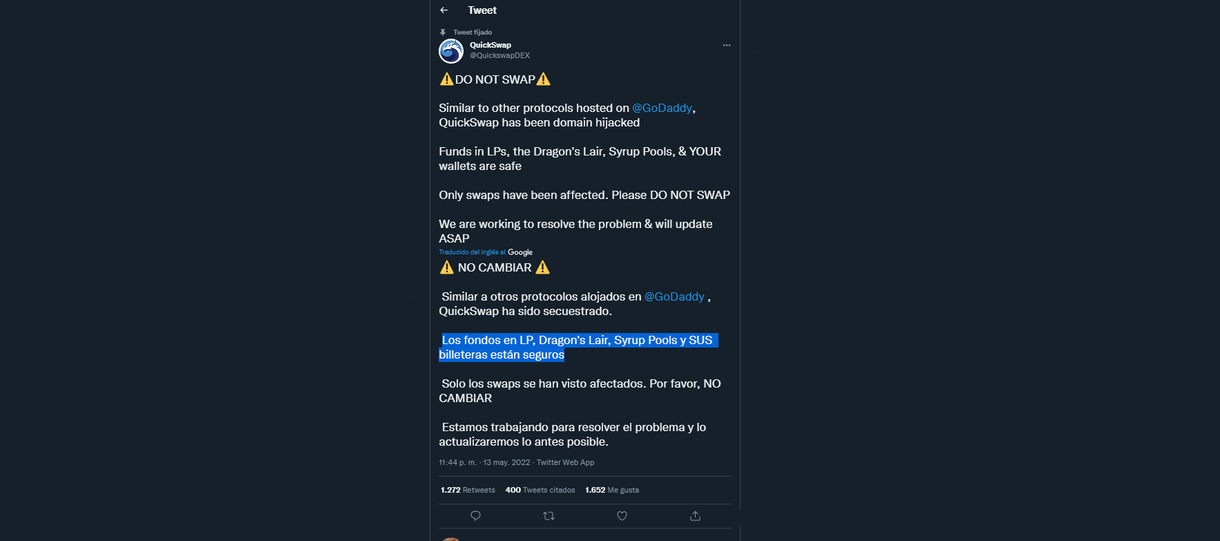1220x541 pixels.
Task: Open the QuickSwap display name
Action: (x=490, y=45)
